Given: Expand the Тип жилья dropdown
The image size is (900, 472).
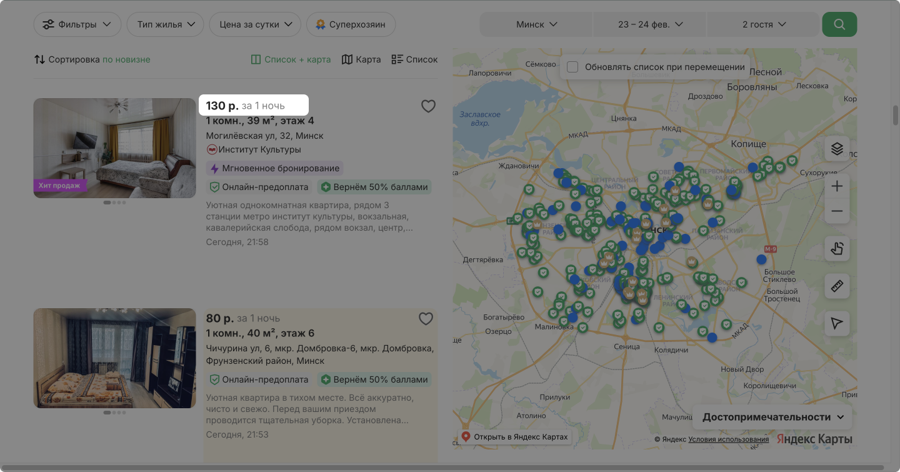Looking at the screenshot, I should tap(165, 24).
